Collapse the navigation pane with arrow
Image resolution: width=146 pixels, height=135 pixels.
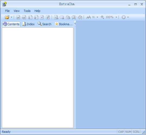point(75,24)
